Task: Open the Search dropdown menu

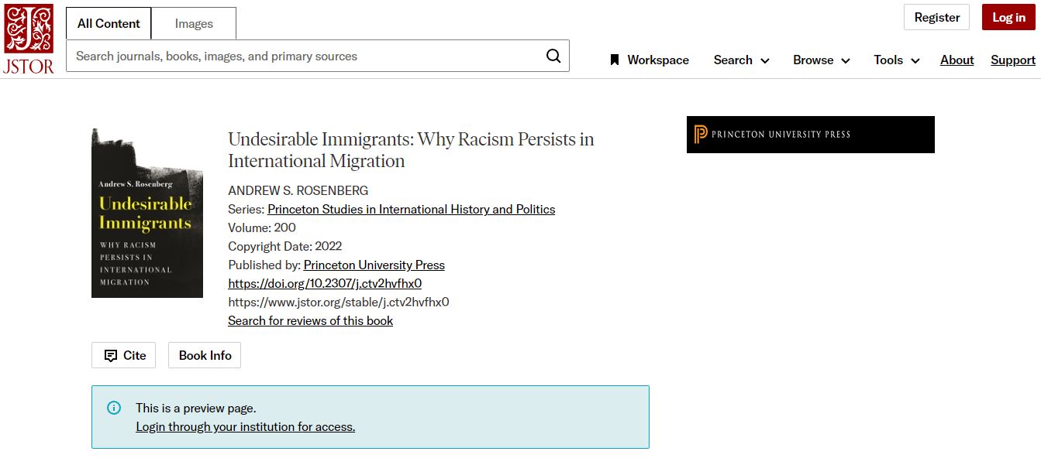Action: (742, 60)
